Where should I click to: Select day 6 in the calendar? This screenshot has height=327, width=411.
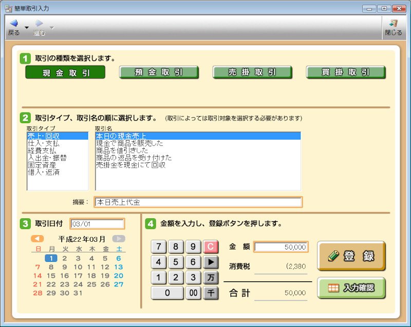point(119,258)
